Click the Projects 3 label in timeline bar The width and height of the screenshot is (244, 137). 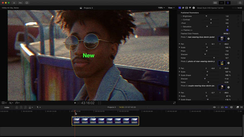tap(111, 107)
